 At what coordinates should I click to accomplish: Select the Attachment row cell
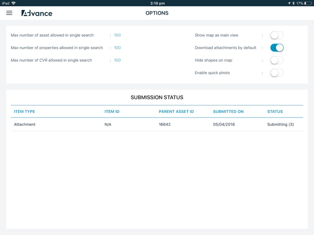pos(25,125)
